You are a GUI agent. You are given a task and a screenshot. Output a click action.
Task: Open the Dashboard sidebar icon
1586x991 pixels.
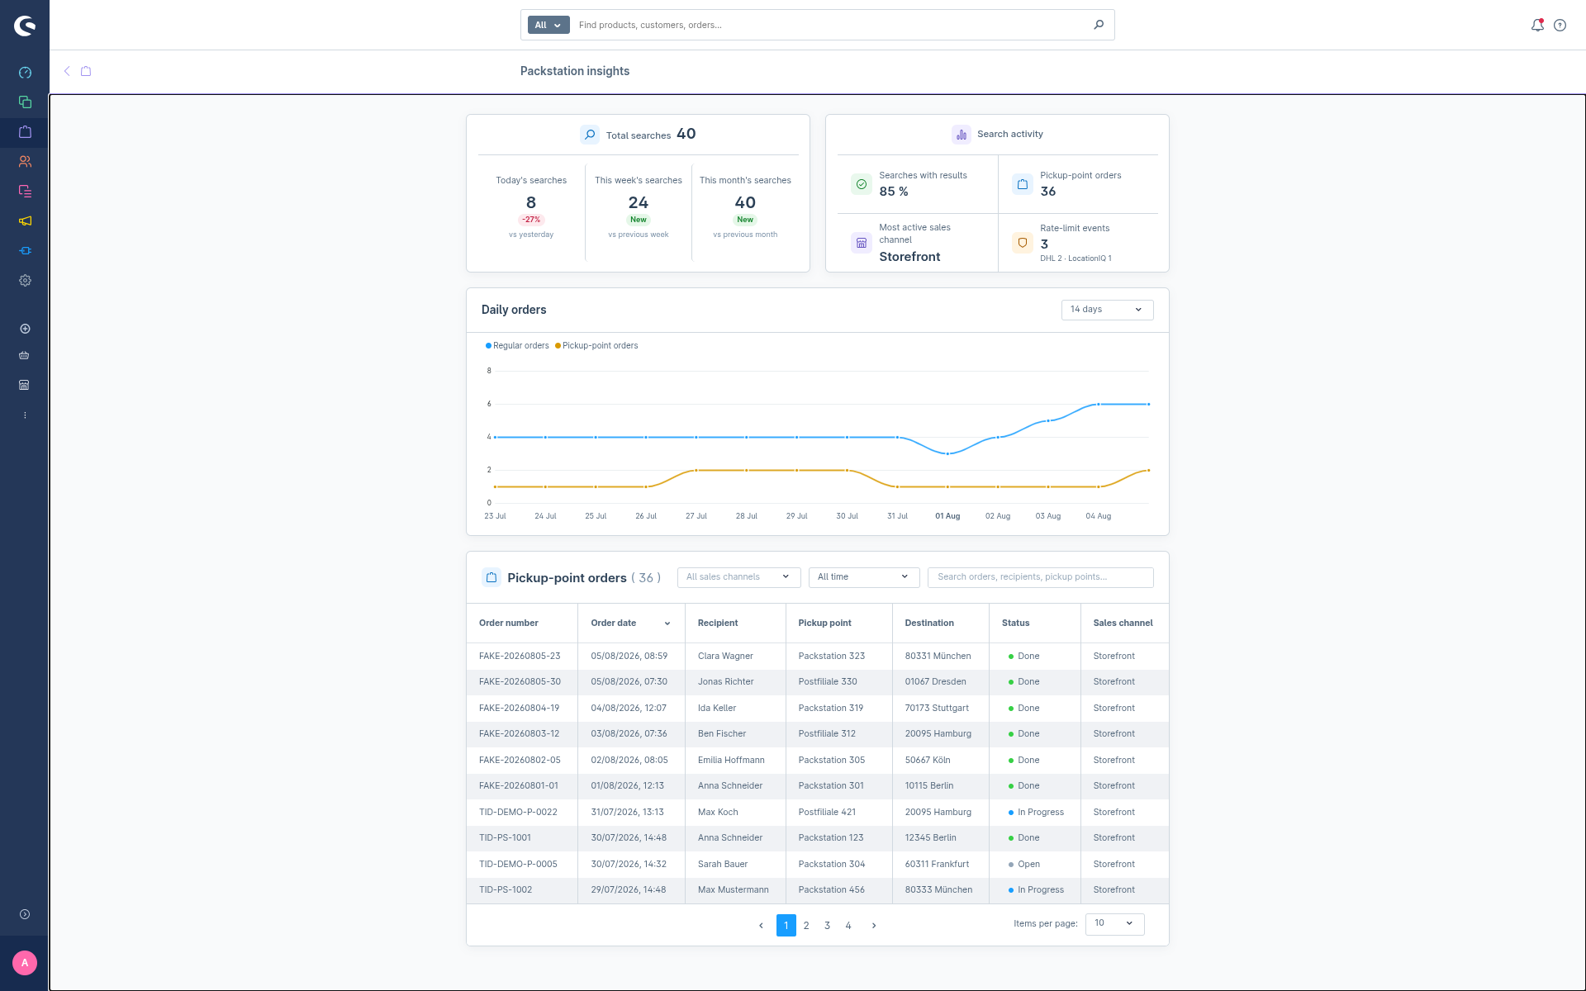[x=25, y=73]
